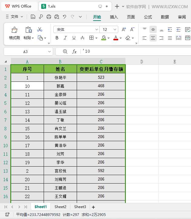
Task: Open a new document tab with plus
Action: click(x=117, y=6)
